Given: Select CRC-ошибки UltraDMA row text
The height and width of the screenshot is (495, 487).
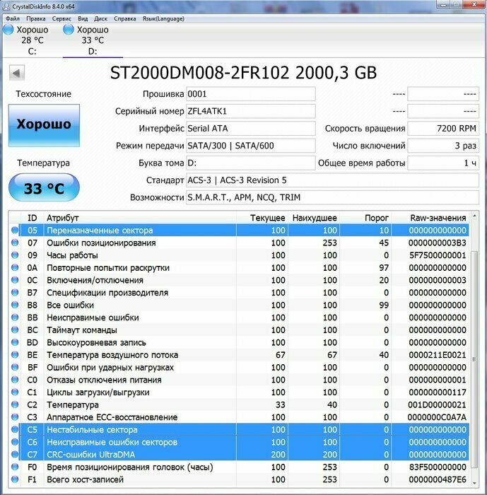Looking at the screenshot, I should [91, 455].
